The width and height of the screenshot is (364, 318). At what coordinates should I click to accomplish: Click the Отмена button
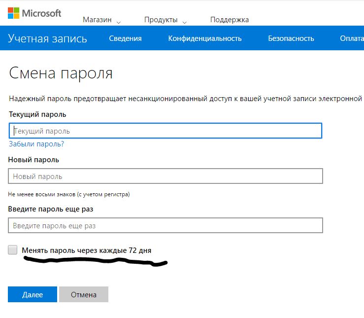pos(84,294)
